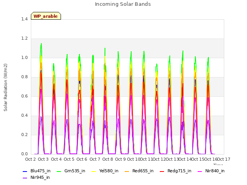Toggle the Red655_in legend entry
Image resolution: width=247 pixels, height=185 pixels.
tap(139, 171)
